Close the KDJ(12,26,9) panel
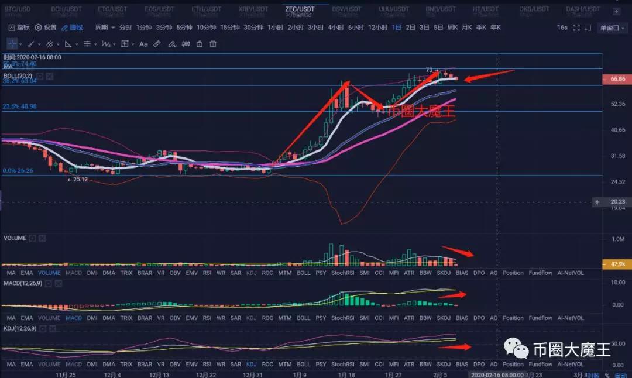This screenshot has height=378, width=632. pyautogui.click(x=53, y=329)
